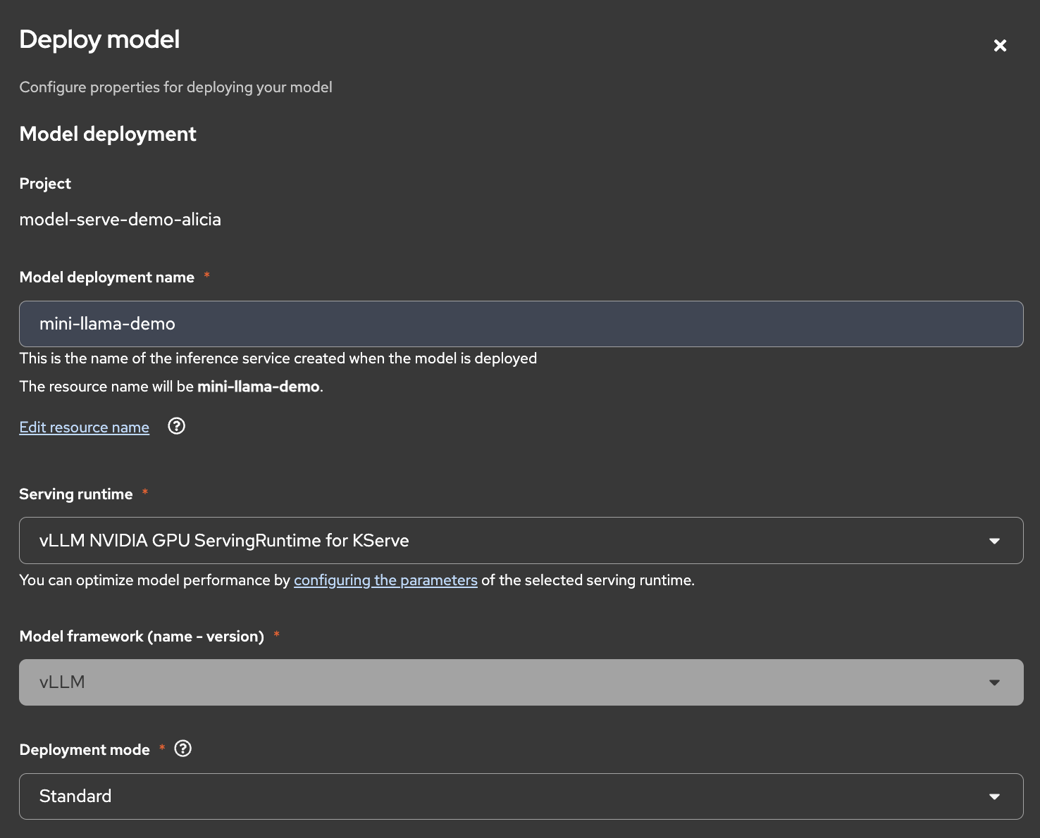
Task: Open the Edit resource name link
Action: tap(85, 427)
